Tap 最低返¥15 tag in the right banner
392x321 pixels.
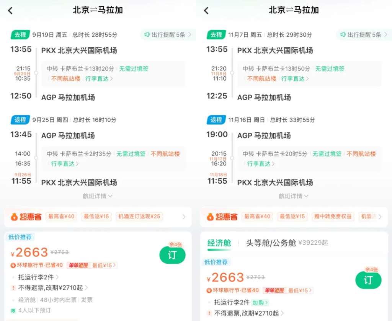(292, 217)
